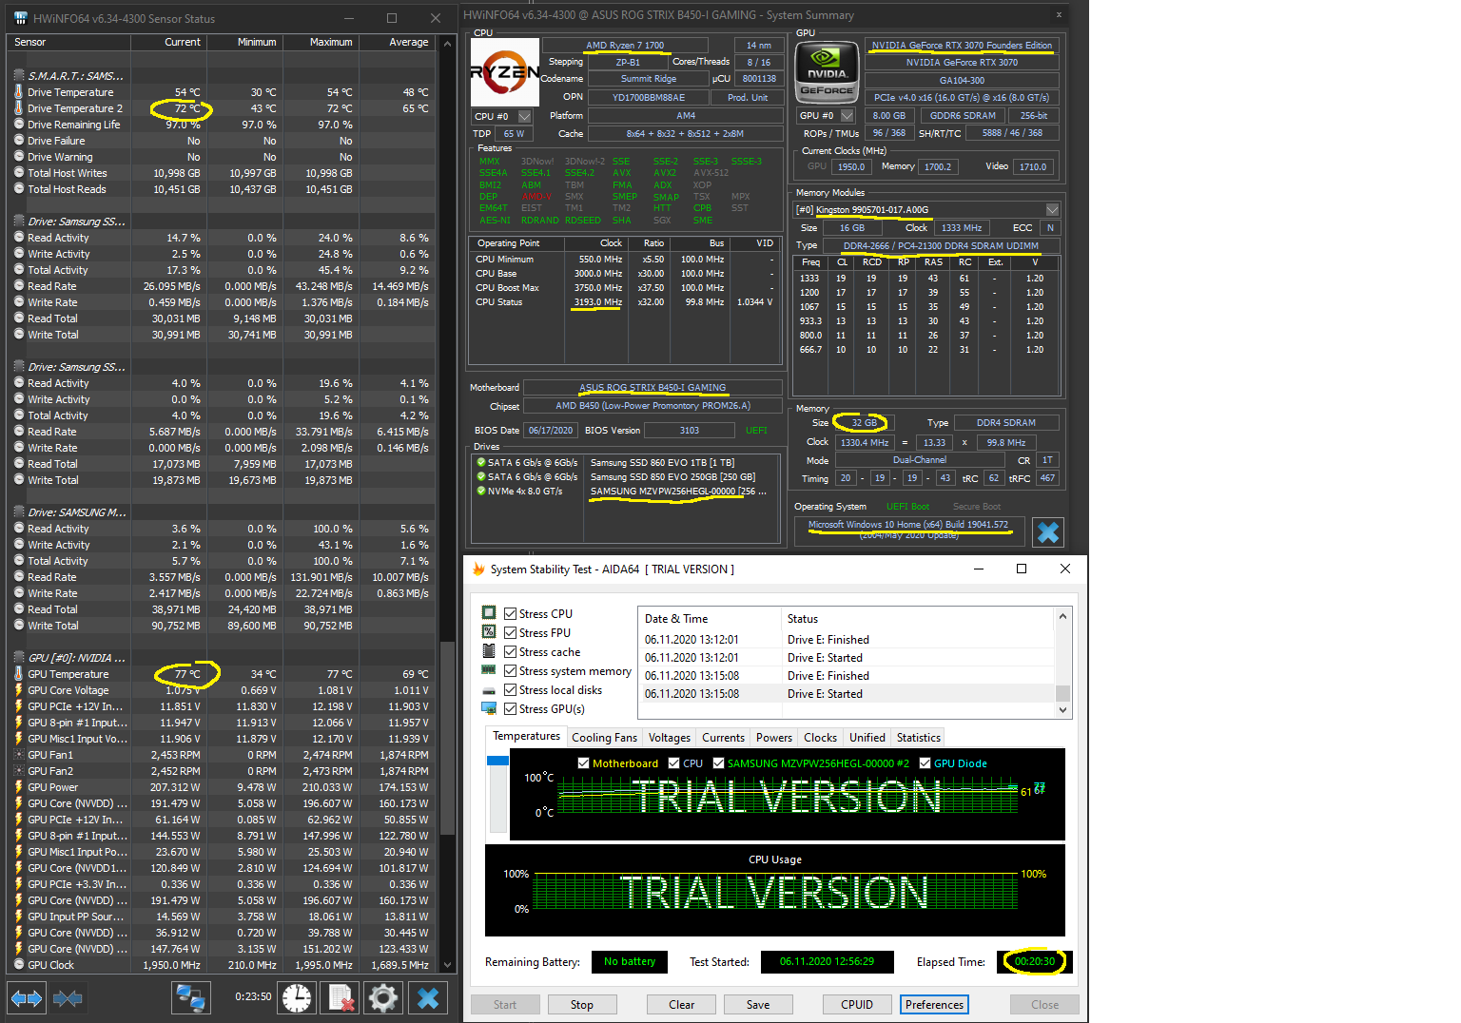Switch to the Voltages tab
The width and height of the screenshot is (1461, 1023).
point(670,738)
